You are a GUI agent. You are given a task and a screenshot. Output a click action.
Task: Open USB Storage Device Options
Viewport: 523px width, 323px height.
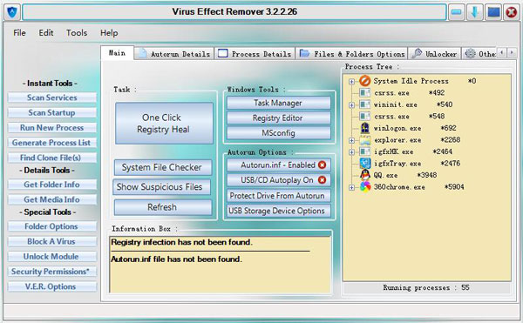point(279,211)
